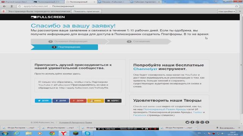Image resolution: width=243 pixels, height=136 pixels.
Task: Expand the recorder bar dropdown arrow
Action: pyautogui.click(x=142, y=129)
